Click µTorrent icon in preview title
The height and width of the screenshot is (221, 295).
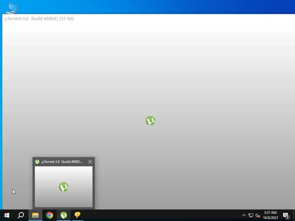pos(37,162)
